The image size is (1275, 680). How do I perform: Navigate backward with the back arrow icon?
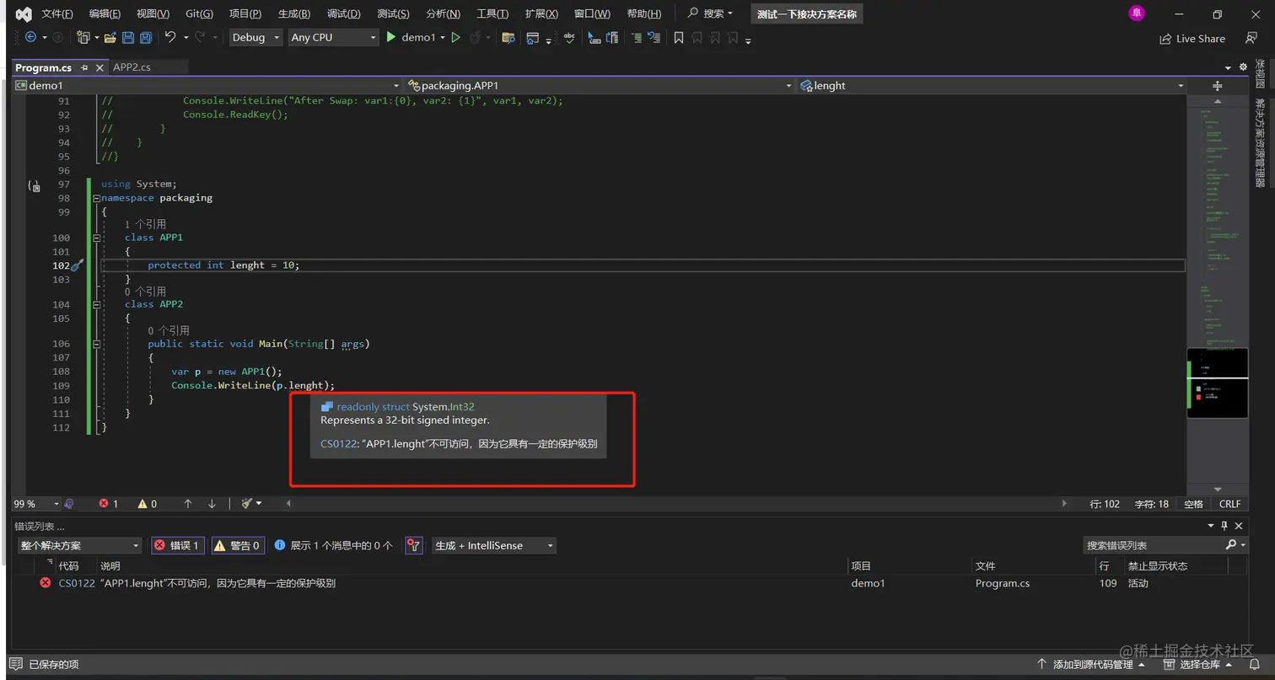point(31,37)
